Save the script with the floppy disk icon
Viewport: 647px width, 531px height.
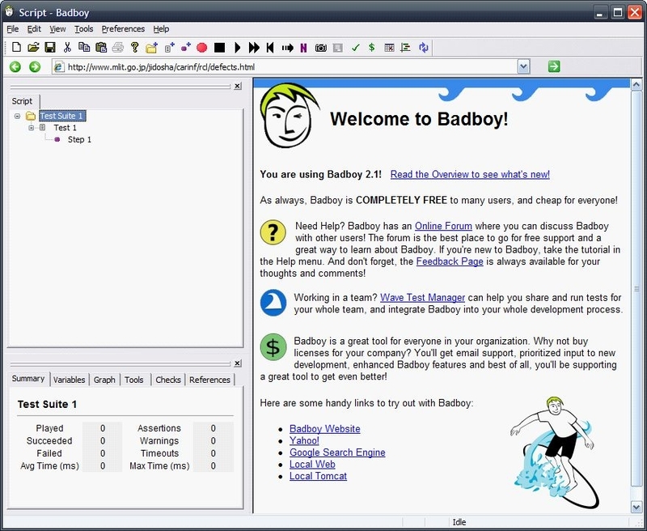(50, 48)
